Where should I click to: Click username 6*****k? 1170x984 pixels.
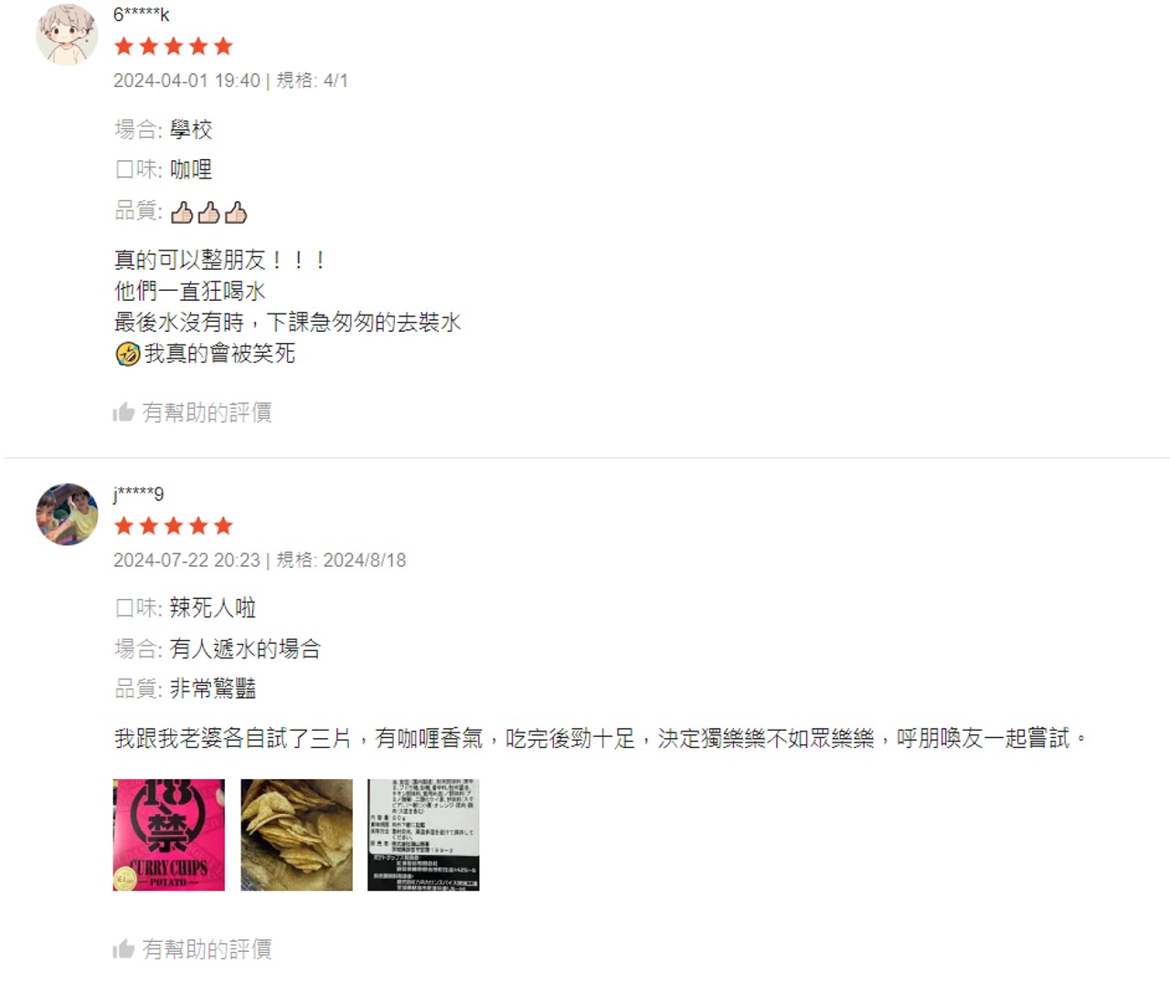tap(142, 15)
